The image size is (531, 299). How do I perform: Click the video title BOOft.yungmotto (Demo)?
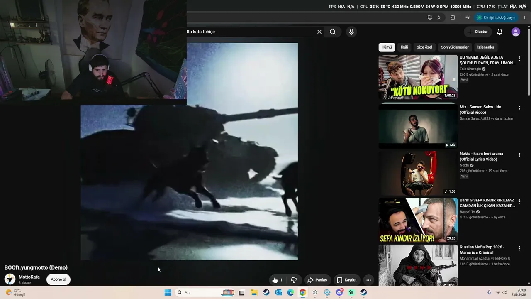[36, 267]
